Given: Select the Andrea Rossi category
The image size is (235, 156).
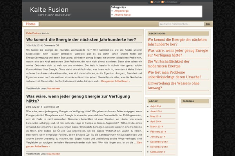Looking at the screenshot, I should point(123,15).
